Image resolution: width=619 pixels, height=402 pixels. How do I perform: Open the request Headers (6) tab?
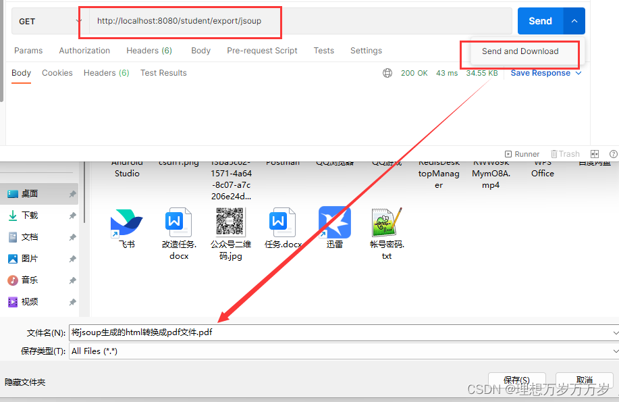click(x=149, y=51)
